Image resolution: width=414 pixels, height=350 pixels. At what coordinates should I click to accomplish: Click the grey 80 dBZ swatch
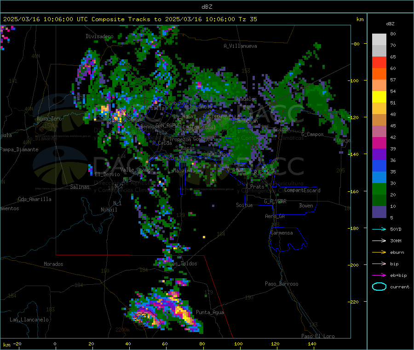(x=379, y=40)
